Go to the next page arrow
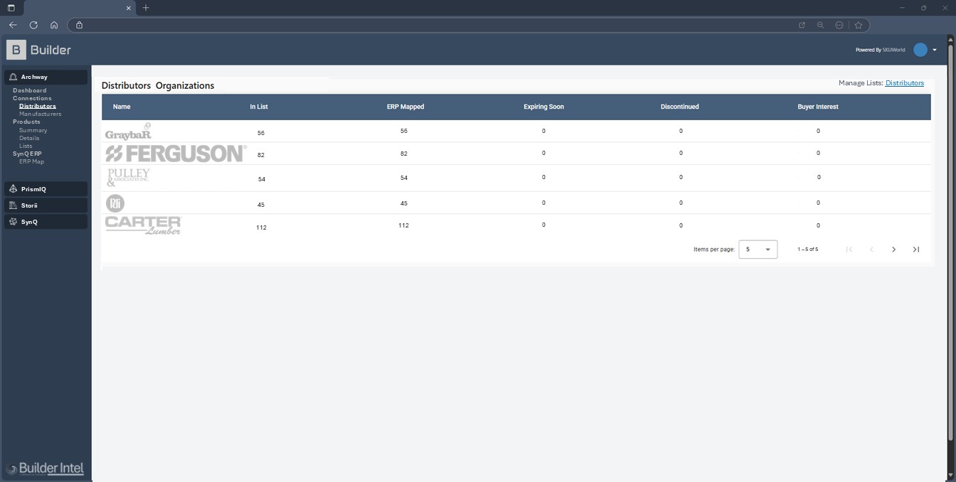 (x=893, y=250)
